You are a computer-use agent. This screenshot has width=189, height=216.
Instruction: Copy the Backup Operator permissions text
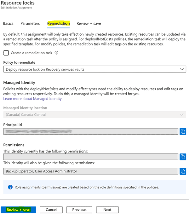[x=183, y=171]
